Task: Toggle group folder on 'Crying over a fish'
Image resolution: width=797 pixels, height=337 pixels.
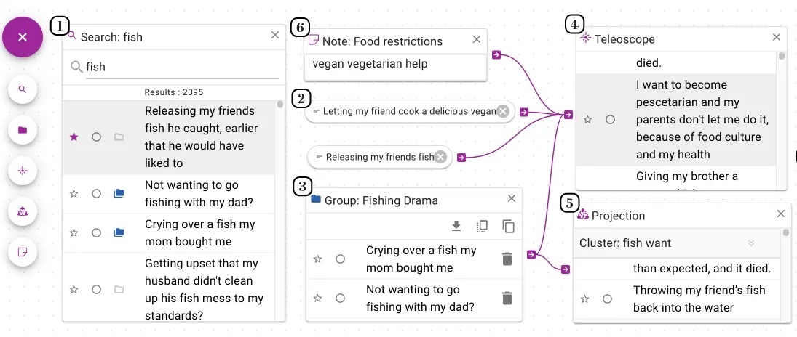Action: pyautogui.click(x=119, y=232)
